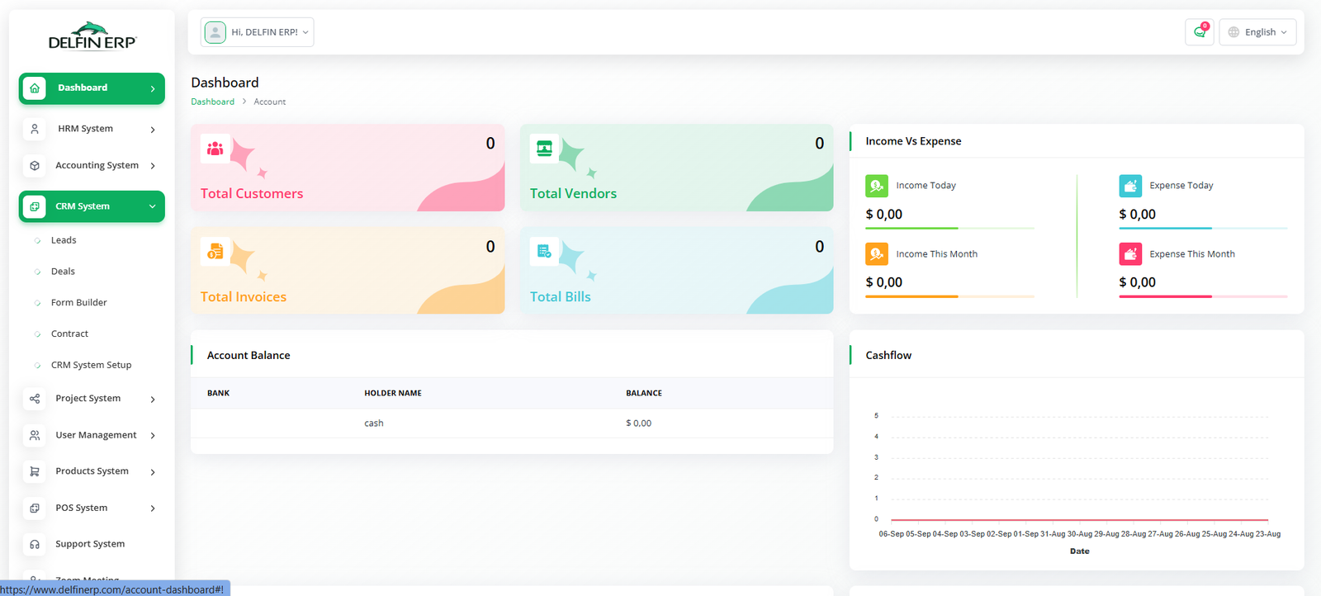Click the Project System share icon
The height and width of the screenshot is (596, 1321).
[35, 399]
